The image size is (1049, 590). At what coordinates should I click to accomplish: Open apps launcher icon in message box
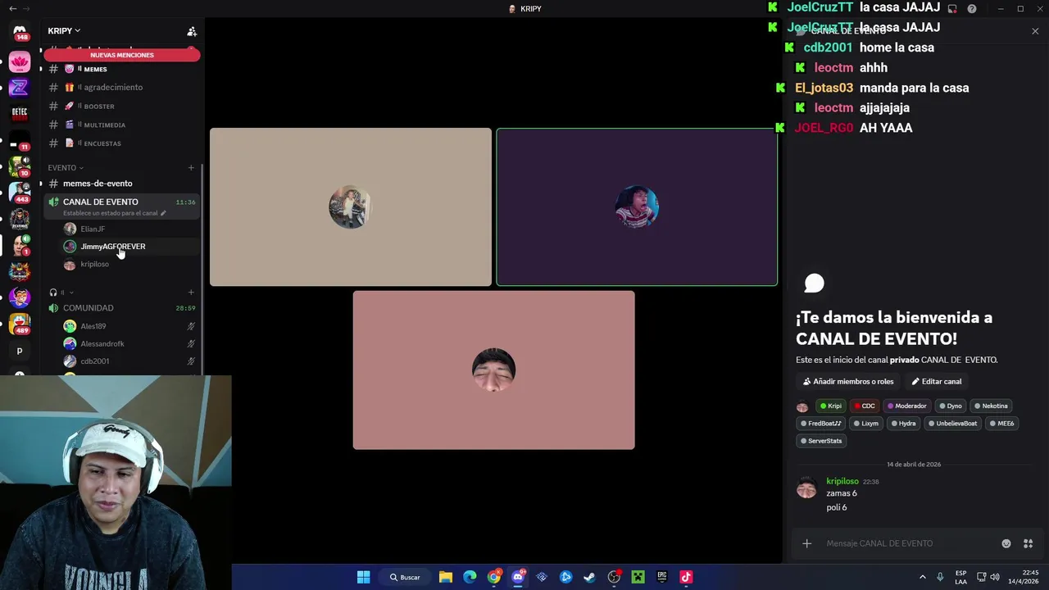1028,543
